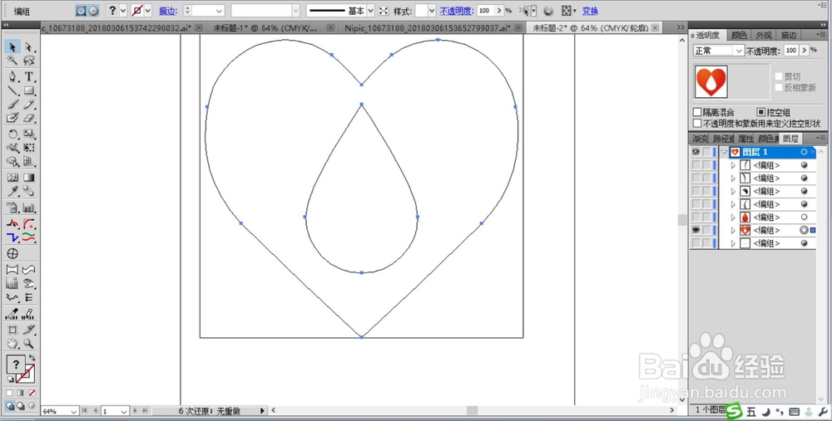The width and height of the screenshot is (832, 421).
Task: Select the Free Transform tool
Action: (x=28, y=148)
